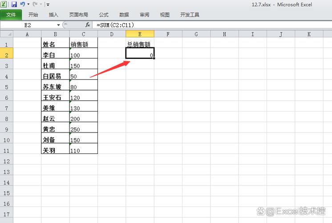Select column G header
The width and height of the screenshot is (332, 223).
196,34
